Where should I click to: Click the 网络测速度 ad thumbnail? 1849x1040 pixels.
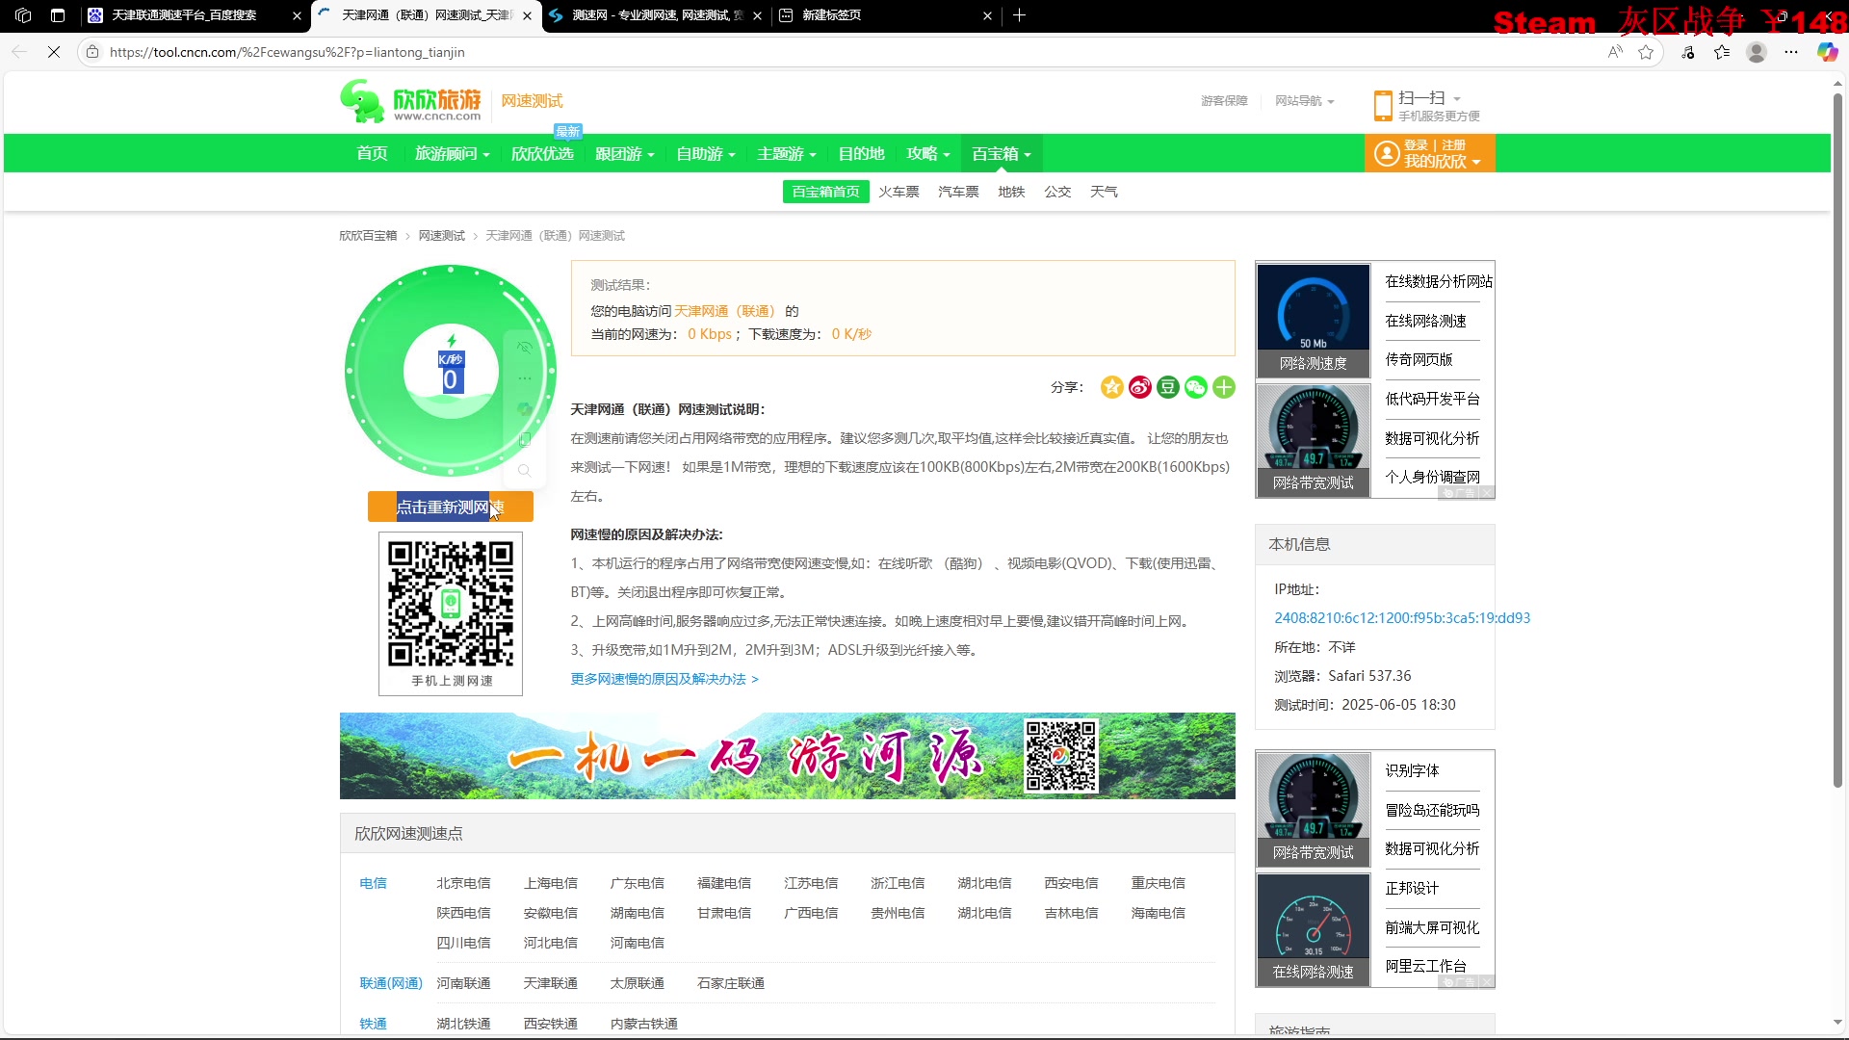tap(1314, 320)
